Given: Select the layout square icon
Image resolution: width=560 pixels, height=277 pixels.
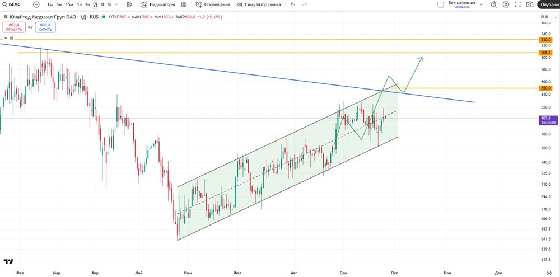Looking at the screenshot, I should (x=441, y=4).
